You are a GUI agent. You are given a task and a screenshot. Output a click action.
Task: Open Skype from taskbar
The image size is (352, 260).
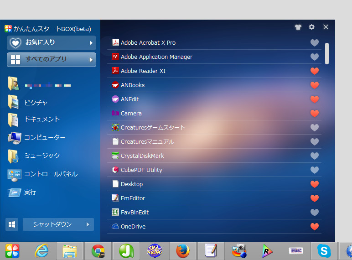(324, 251)
